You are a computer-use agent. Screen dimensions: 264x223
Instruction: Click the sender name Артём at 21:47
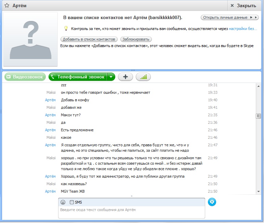pos(50,145)
